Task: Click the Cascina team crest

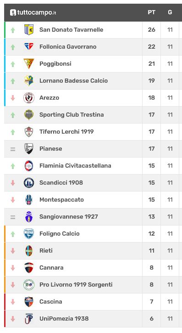Action: pos(29,302)
